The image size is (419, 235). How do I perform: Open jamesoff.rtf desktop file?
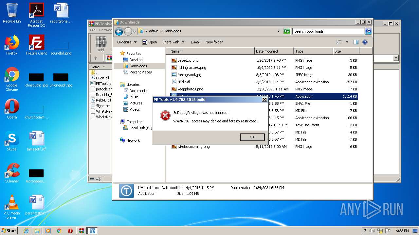pos(36,141)
